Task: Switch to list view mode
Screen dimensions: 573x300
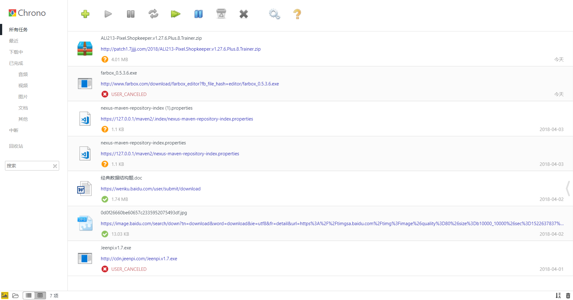Action: pyautogui.click(x=29, y=296)
